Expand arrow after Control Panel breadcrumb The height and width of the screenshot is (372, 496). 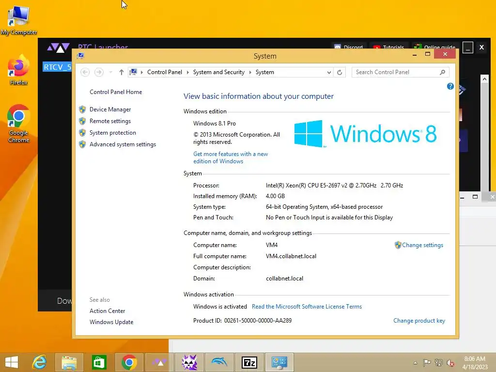(187, 73)
